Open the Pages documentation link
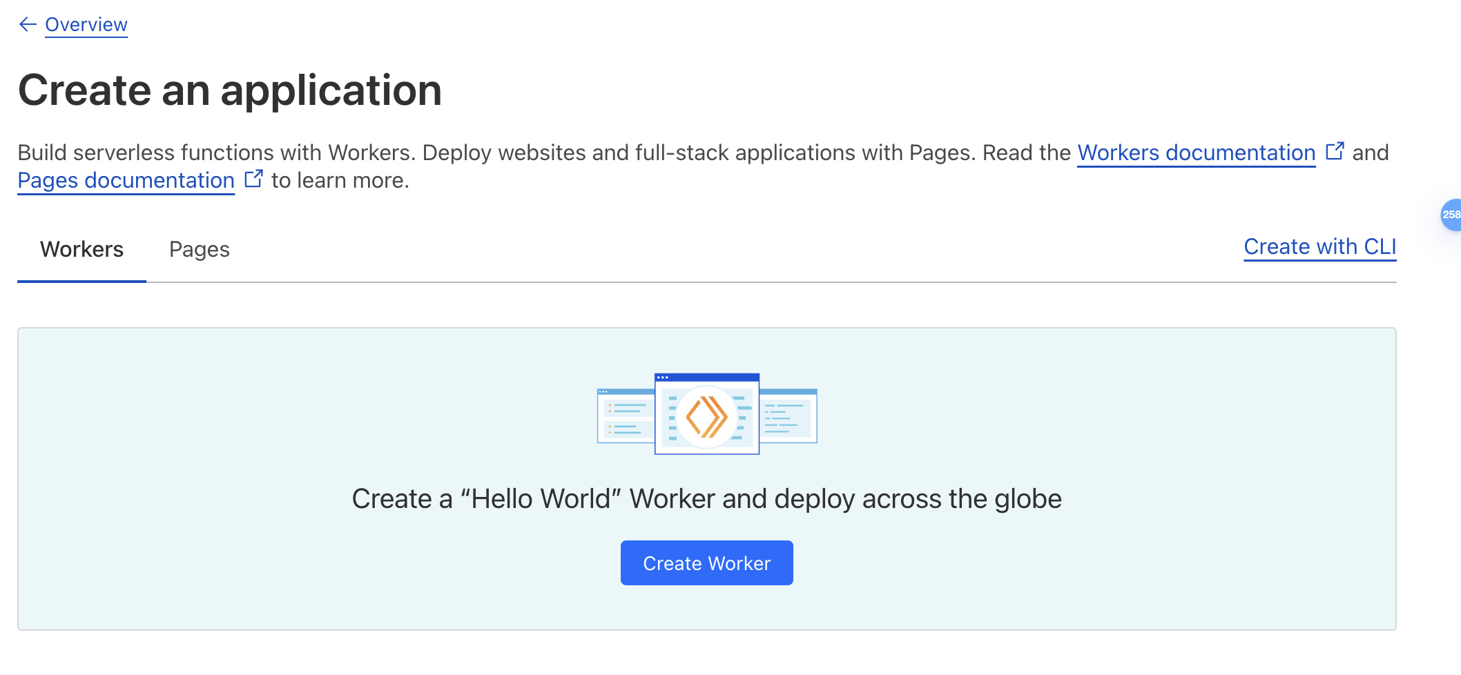This screenshot has width=1461, height=675. click(126, 180)
